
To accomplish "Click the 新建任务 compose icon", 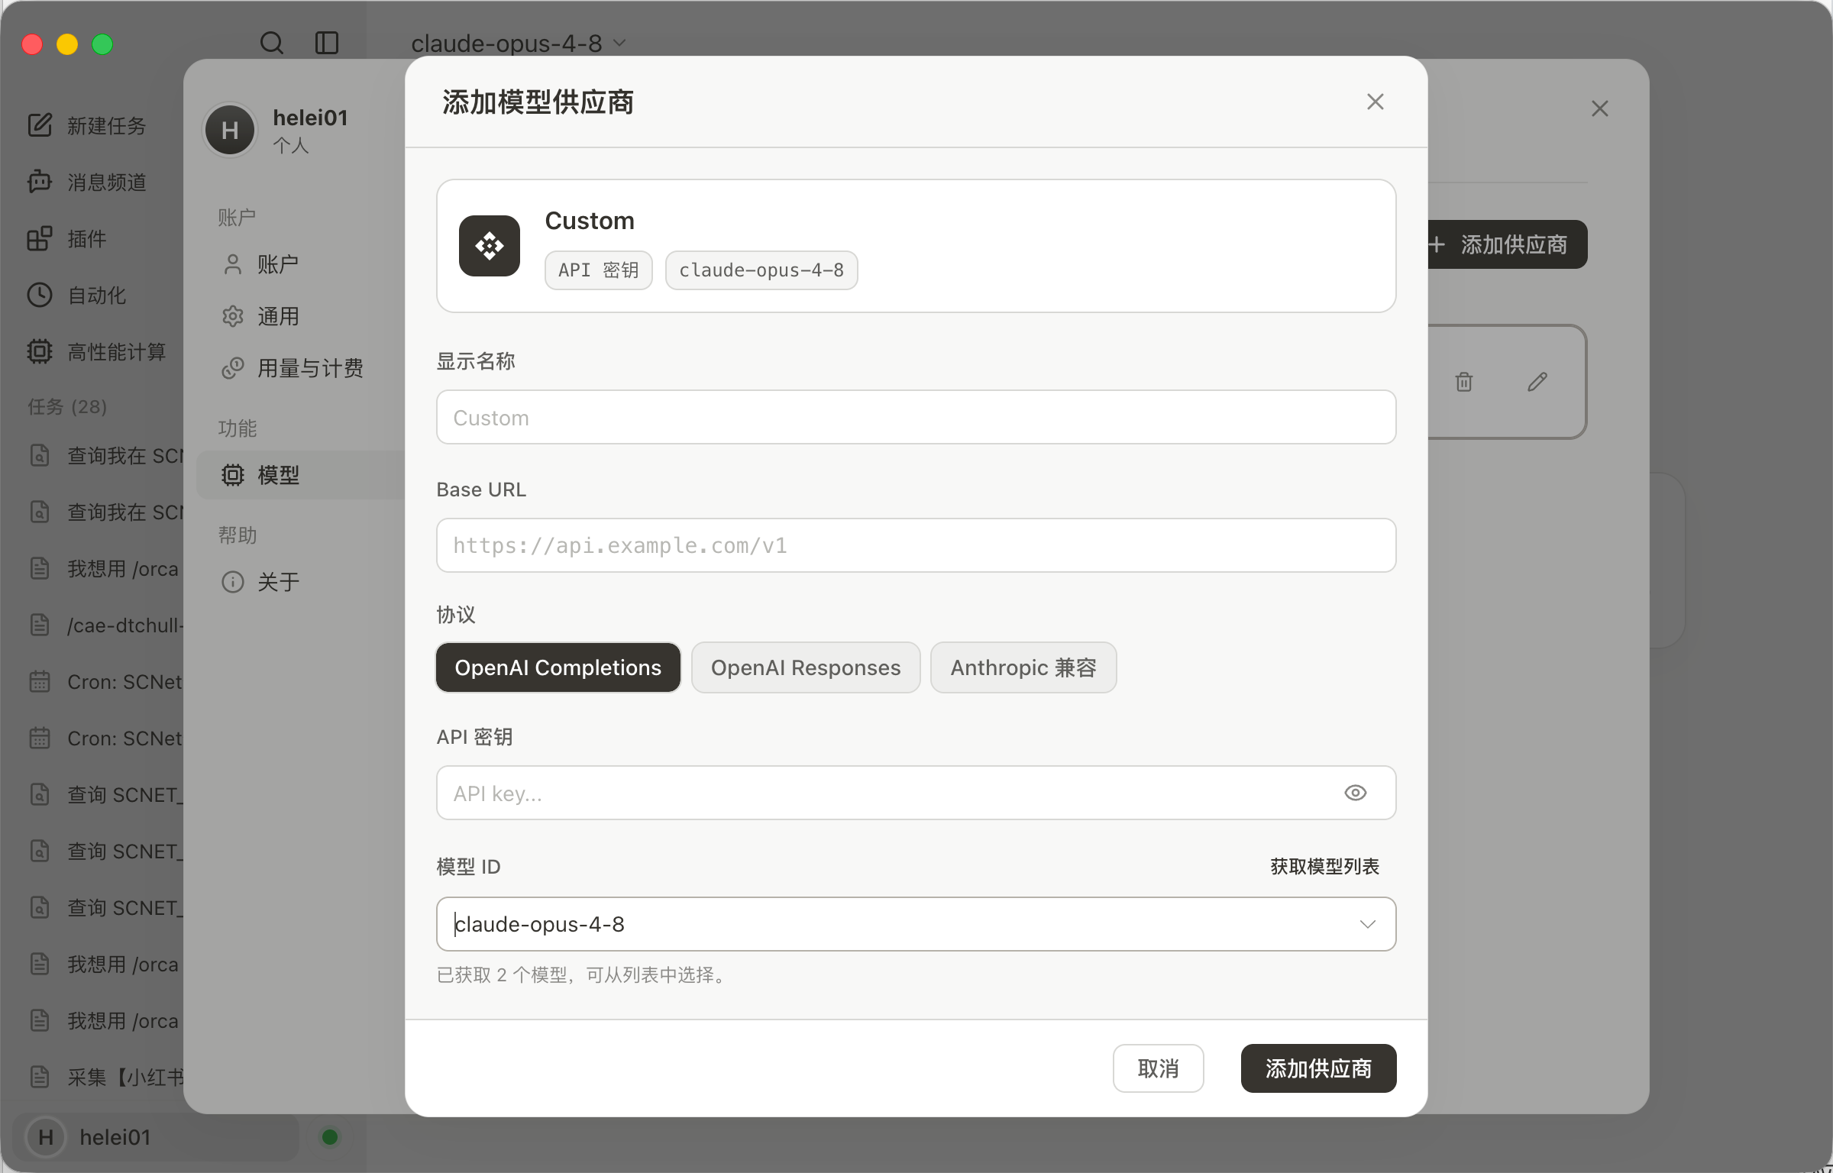I will click(40, 124).
